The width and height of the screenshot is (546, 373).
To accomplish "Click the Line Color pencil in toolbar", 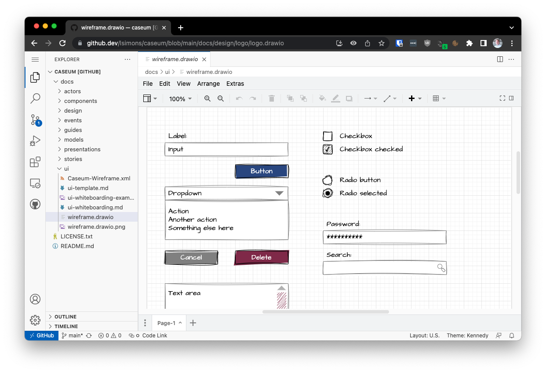I will point(336,99).
